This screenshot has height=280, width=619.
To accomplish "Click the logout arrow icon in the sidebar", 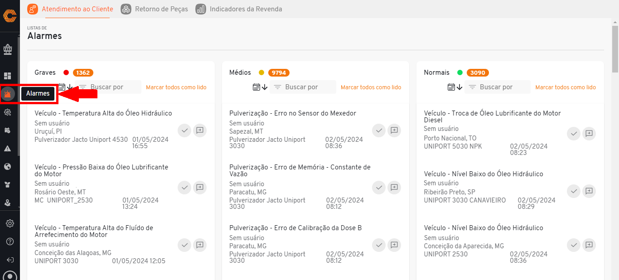I will [x=10, y=260].
